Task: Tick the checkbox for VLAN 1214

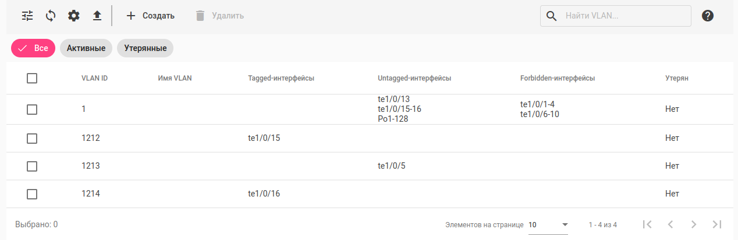Action: coord(32,194)
